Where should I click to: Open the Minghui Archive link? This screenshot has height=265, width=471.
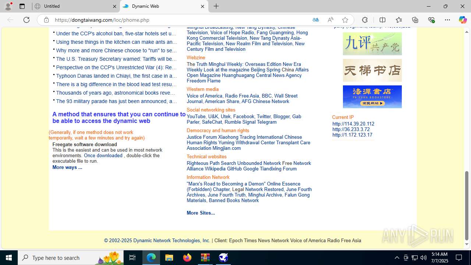click(265, 195)
